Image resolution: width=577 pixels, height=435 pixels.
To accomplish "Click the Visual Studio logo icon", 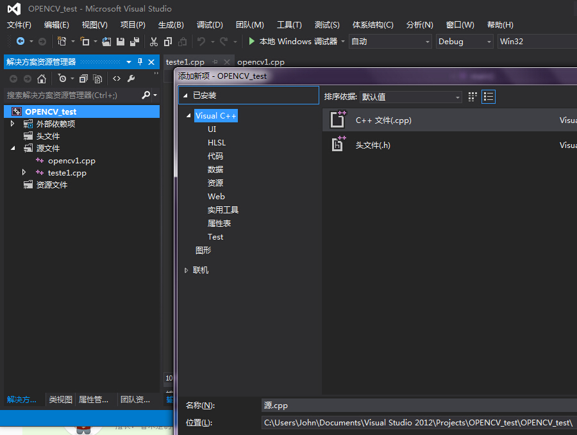I will pos(14,9).
